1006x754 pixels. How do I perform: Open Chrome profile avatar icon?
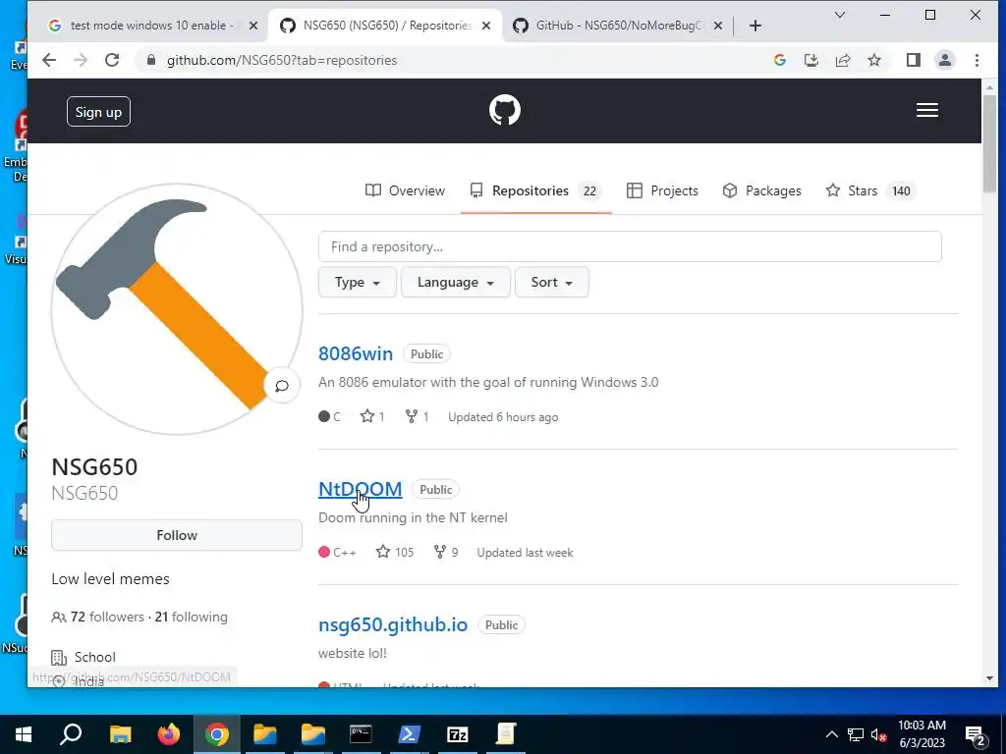pos(944,60)
